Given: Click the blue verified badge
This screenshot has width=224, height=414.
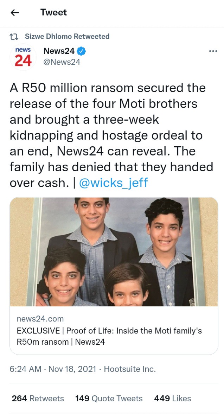Looking at the screenshot, I should 82,51.
